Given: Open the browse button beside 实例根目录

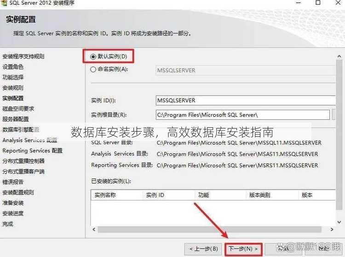Looking at the screenshot, I should pyautogui.click(x=333, y=115).
